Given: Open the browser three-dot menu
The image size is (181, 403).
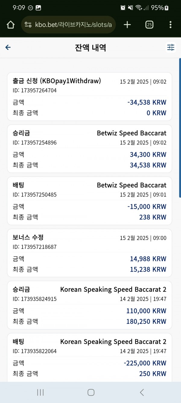Looking at the screenshot, I should click(x=170, y=25).
